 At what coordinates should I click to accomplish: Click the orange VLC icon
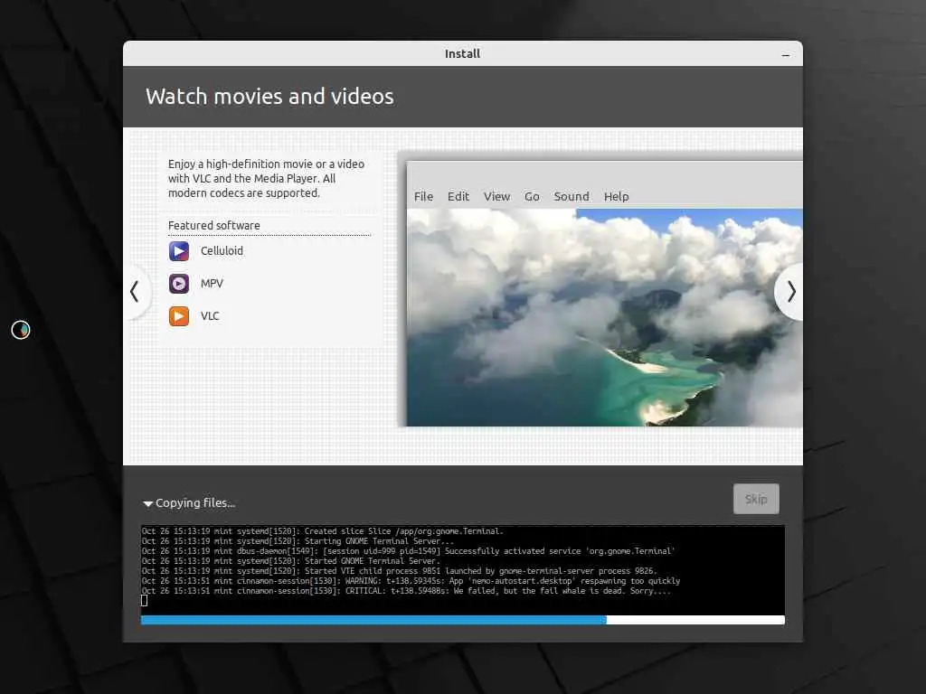coord(179,316)
